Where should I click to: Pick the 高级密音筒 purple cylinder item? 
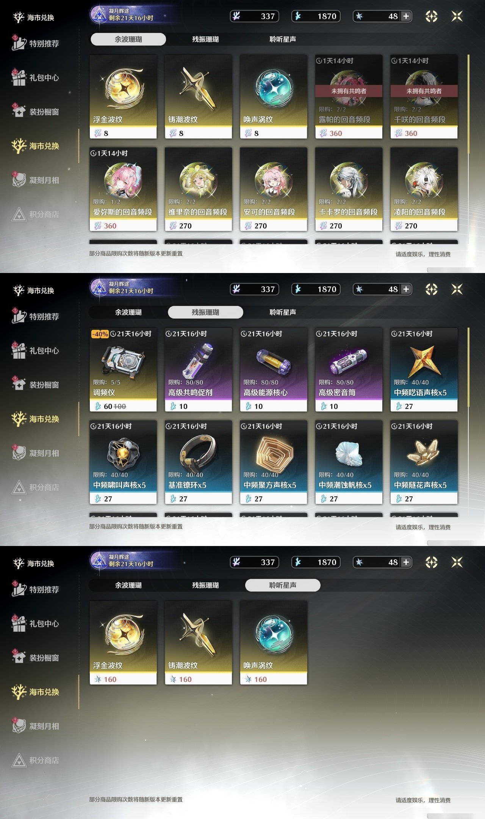click(349, 370)
